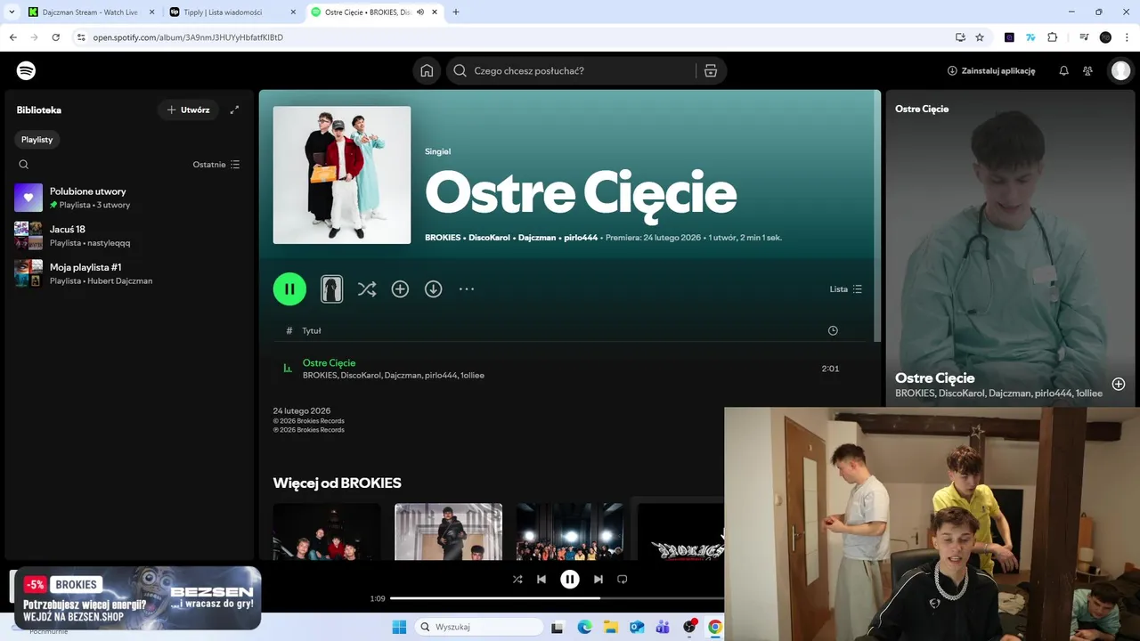Screen dimensions: 1140x641
Task: Seek within the song progress bar
Action: click(557, 598)
